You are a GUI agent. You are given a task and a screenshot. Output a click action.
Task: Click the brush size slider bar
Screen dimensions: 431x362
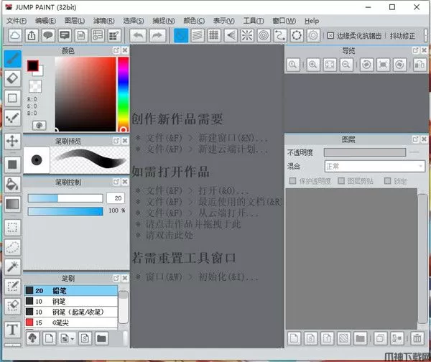(65, 198)
